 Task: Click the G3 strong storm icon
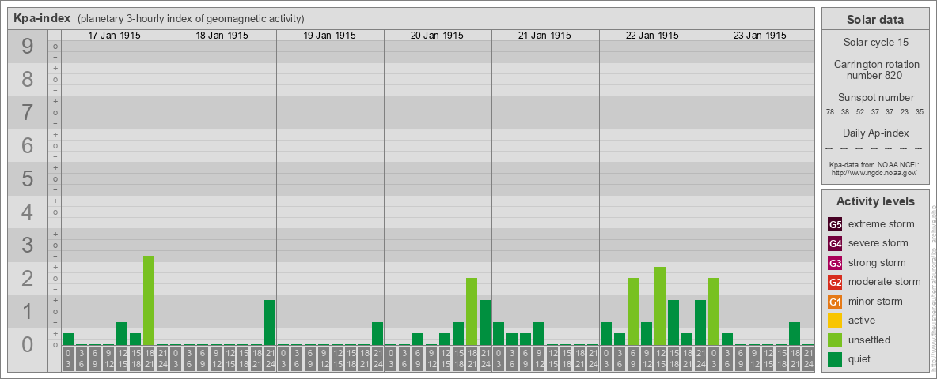pyautogui.click(x=836, y=263)
